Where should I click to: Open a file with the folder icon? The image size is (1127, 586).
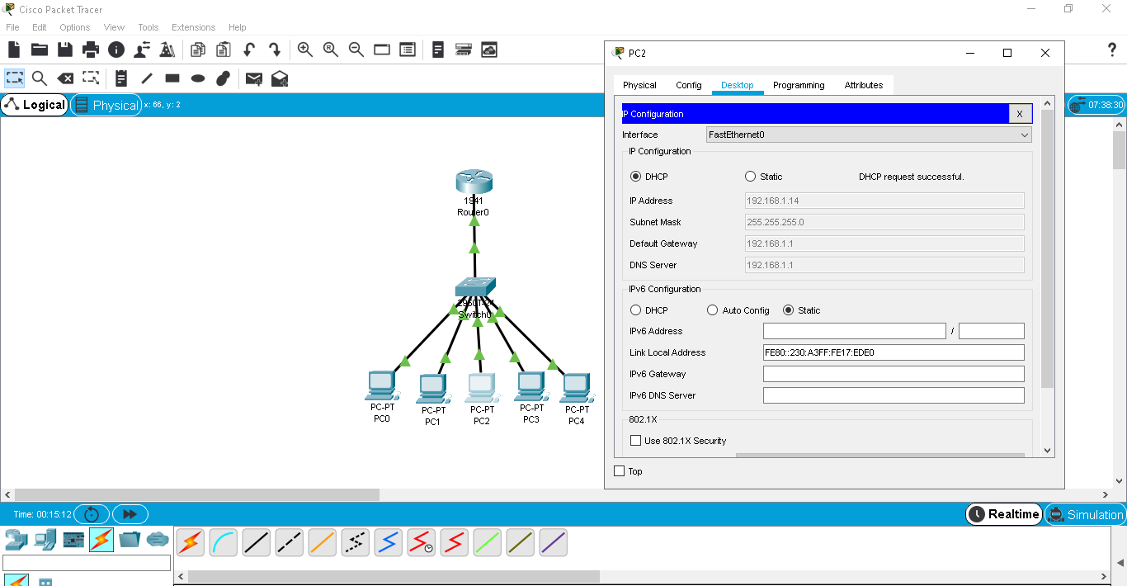(40, 50)
